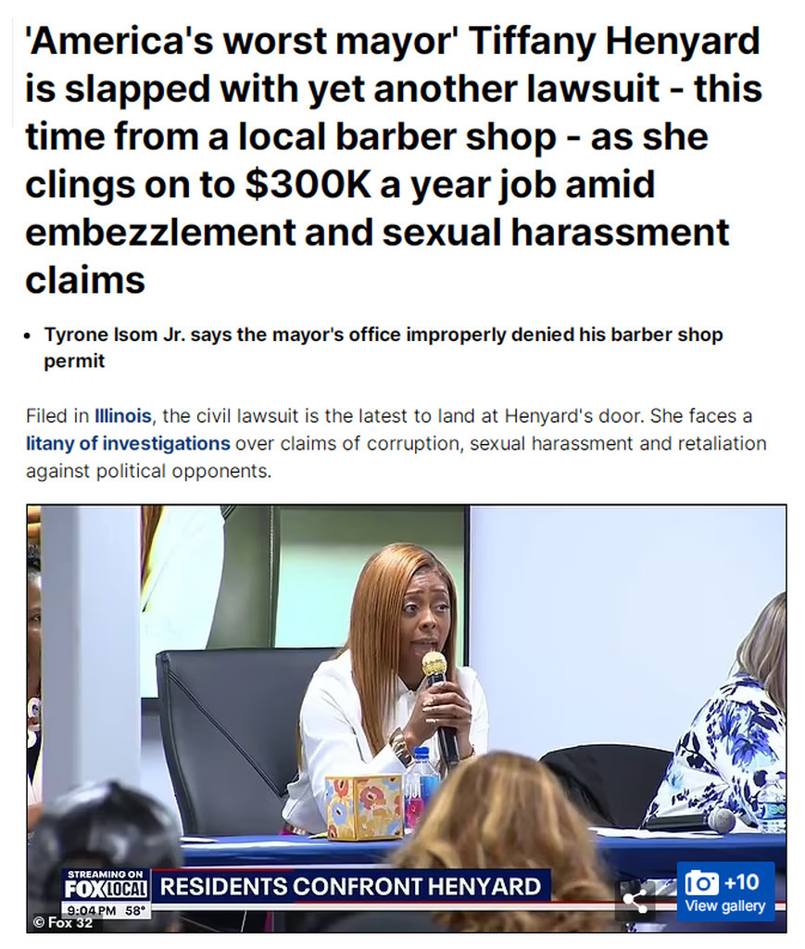Click the 'against political opponents' paragraph text
This screenshot has width=805, height=949.
[149, 471]
